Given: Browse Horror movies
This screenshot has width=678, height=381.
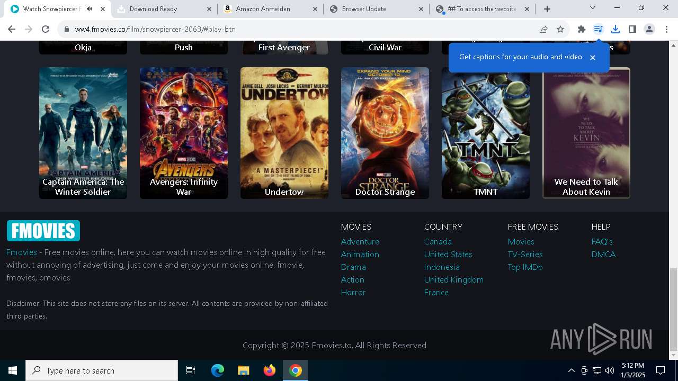Looking at the screenshot, I should coord(353,292).
